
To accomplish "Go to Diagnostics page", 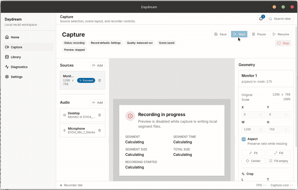I will tap(28, 67).
